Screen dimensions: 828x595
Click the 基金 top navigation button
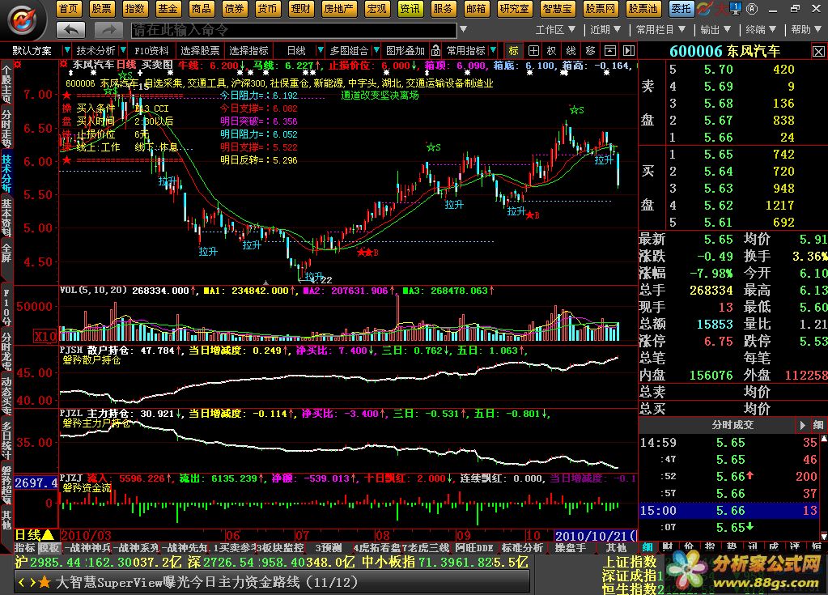tap(168, 8)
